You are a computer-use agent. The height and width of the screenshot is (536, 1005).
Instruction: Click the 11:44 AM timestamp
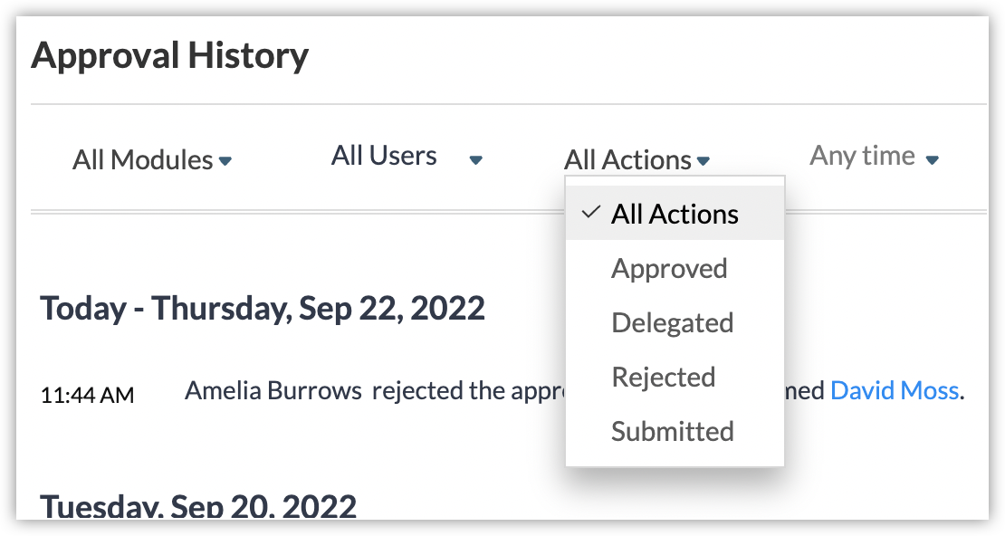tap(88, 395)
